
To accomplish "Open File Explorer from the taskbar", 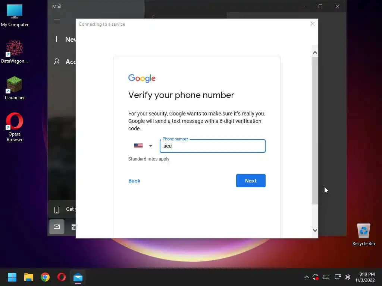I will pyautogui.click(x=28, y=277).
